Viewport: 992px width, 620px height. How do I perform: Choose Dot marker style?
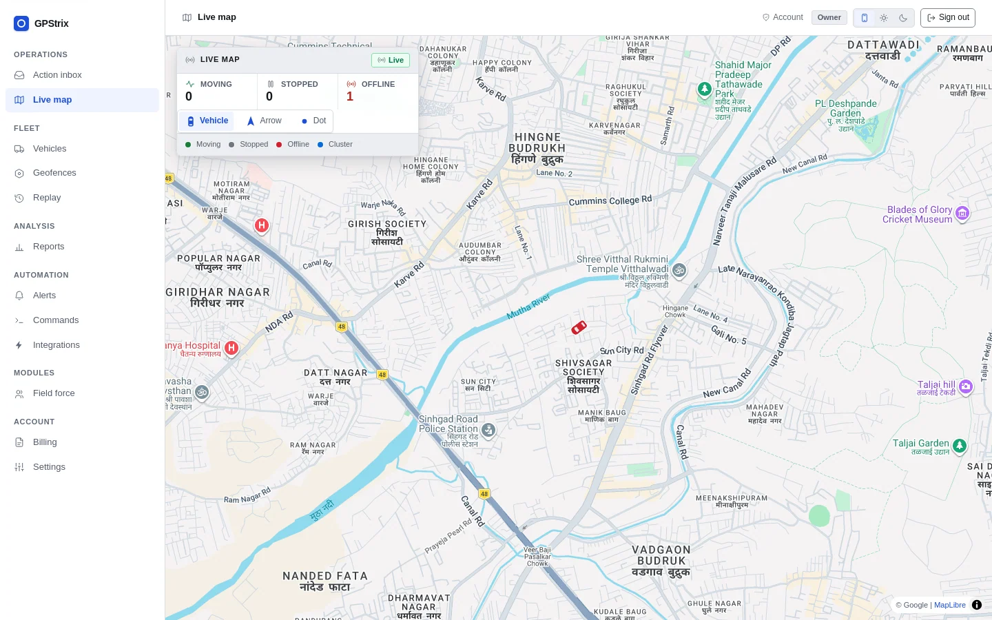point(313,121)
